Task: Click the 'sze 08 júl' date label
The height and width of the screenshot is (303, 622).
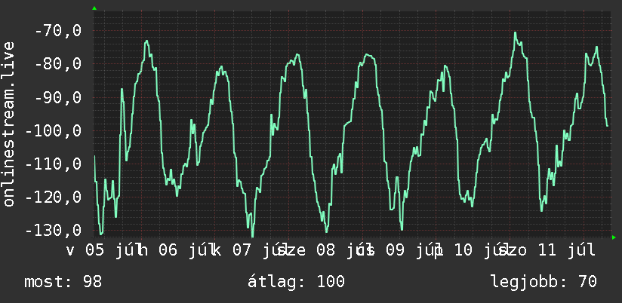Action: [x=325, y=250]
